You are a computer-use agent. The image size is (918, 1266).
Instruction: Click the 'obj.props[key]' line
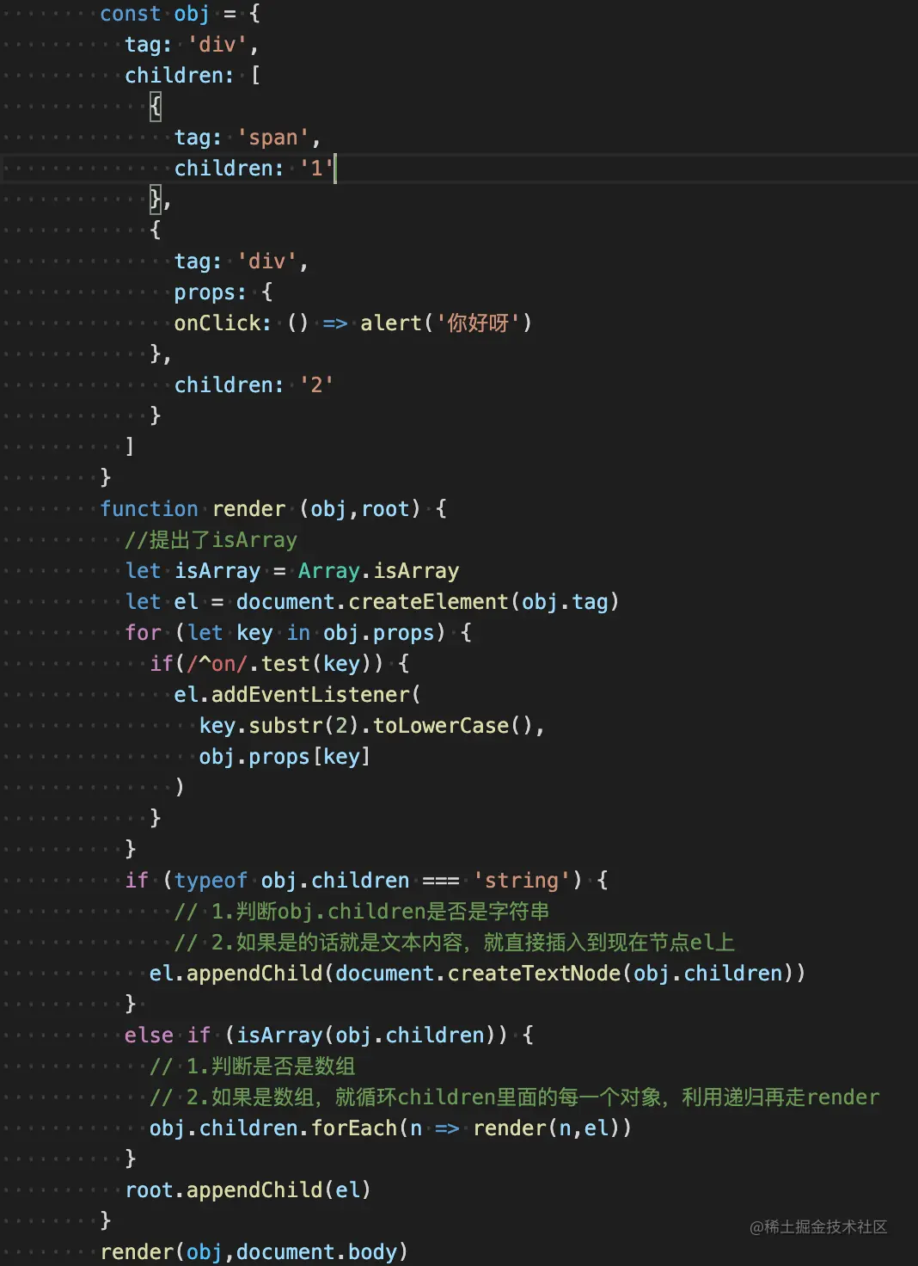[x=285, y=756]
